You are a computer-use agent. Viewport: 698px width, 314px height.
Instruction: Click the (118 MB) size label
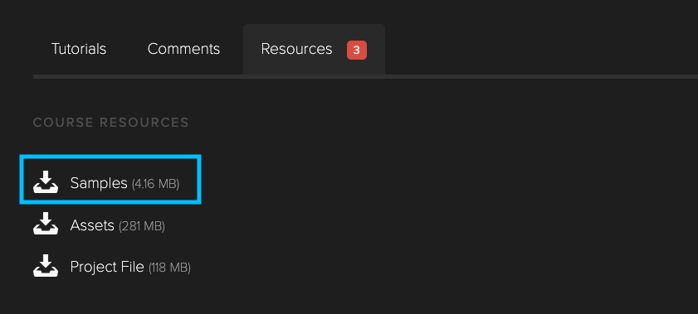[169, 268]
